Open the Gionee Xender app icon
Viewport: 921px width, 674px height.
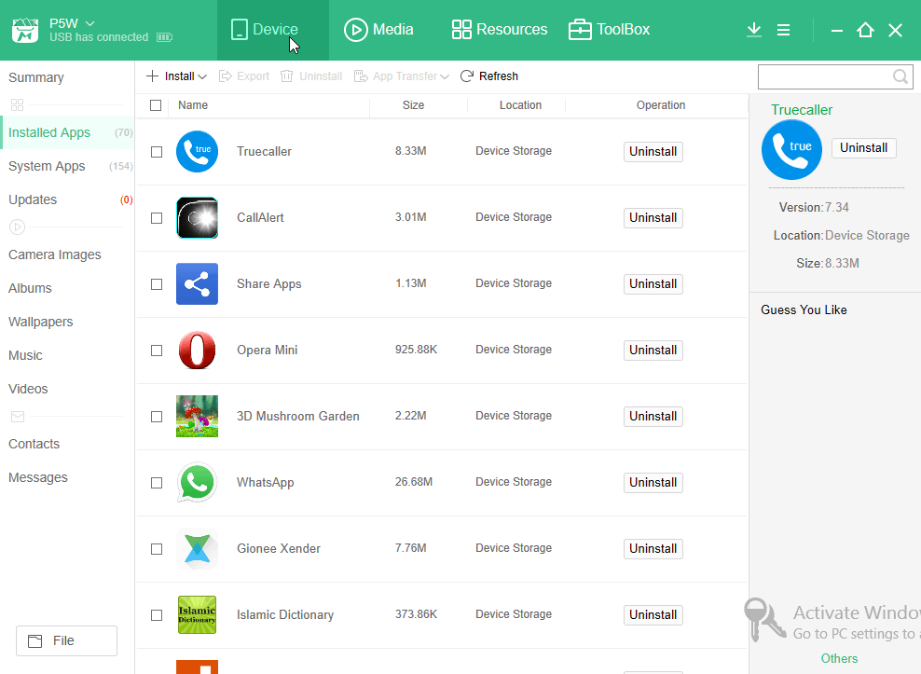coord(197,548)
